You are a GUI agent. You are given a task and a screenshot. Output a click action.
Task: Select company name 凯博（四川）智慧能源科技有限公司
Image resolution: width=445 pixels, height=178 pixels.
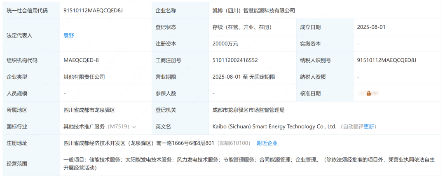pyautogui.click(x=253, y=10)
